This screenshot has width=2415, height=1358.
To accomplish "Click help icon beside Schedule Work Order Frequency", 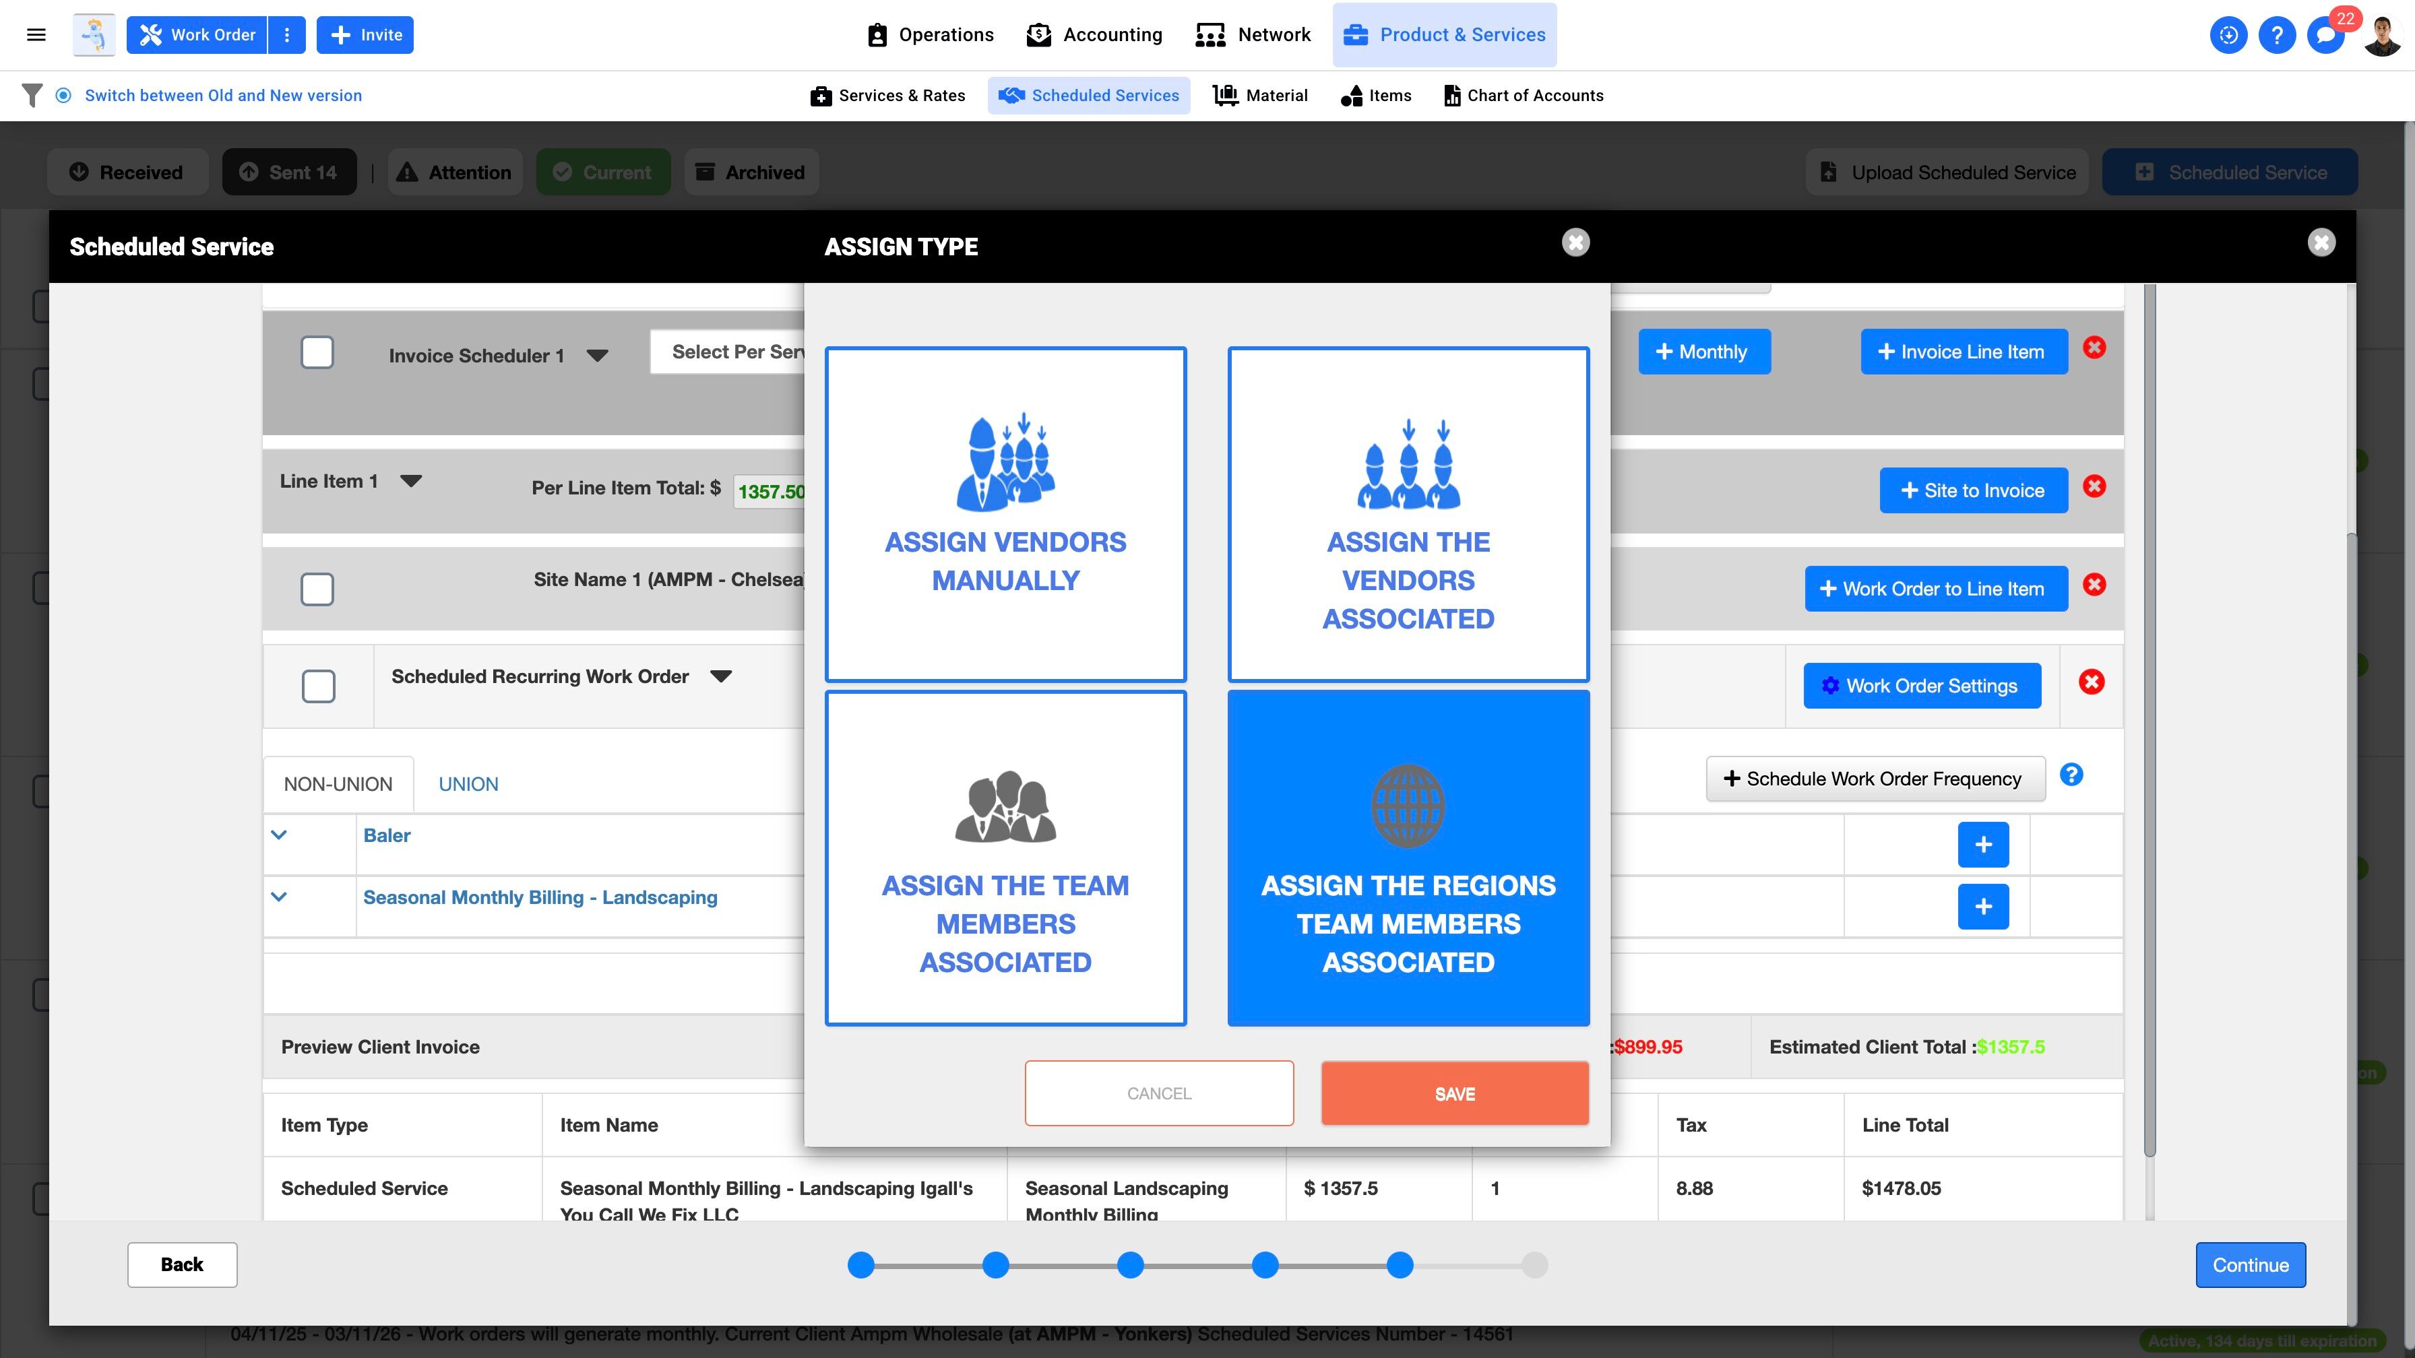I will pos(2071,775).
